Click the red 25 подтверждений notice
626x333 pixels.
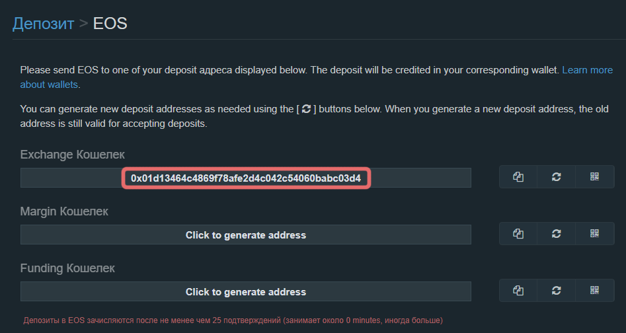point(233,320)
